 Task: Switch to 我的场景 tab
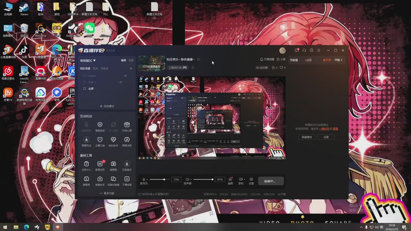85,68
